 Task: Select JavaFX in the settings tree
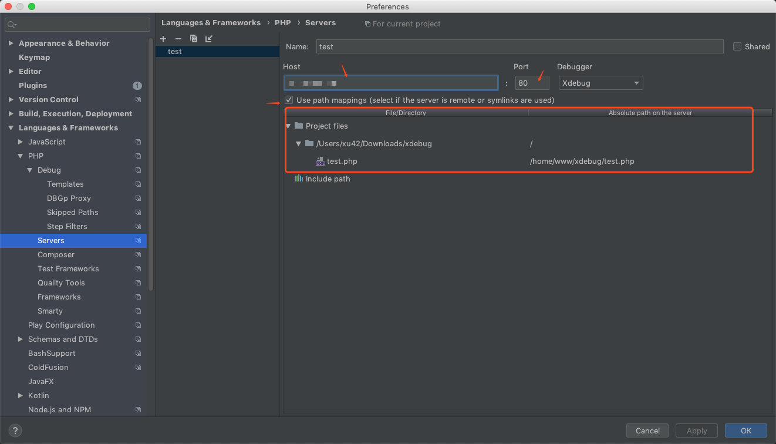[41, 382]
